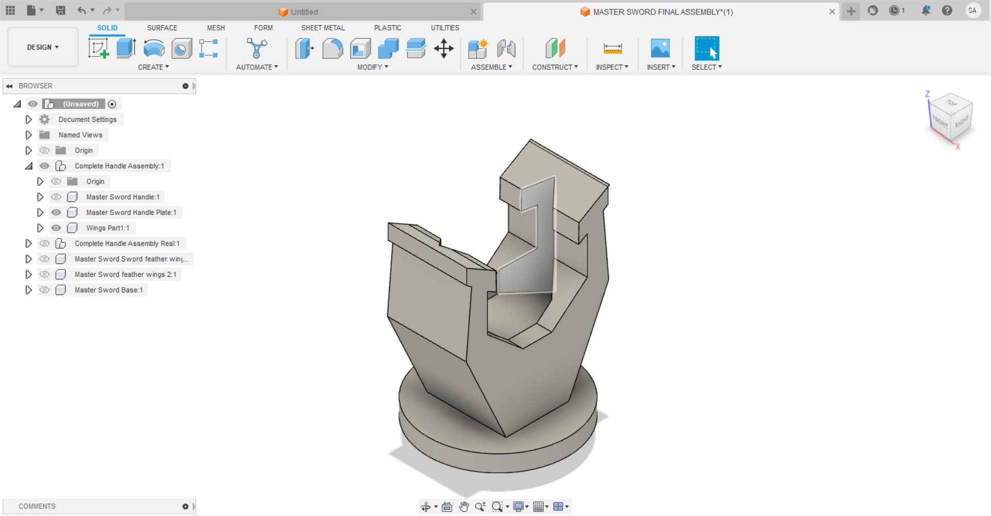The image size is (991, 516).
Task: Show Complete Handle Assembly Real:1
Action: [x=45, y=243]
